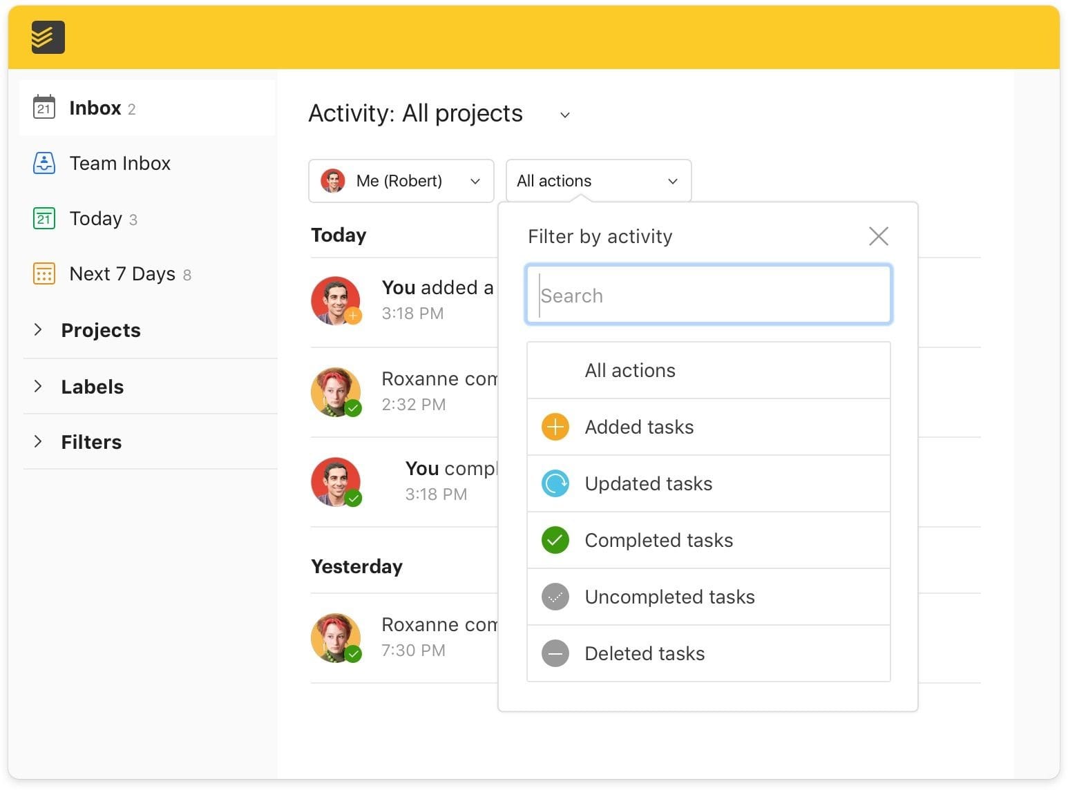
Task: Select All actions in the filter menu
Action: coord(630,370)
